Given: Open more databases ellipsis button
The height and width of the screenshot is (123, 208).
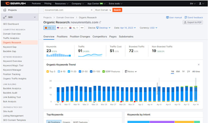Looking at the screenshot, I should 82,28.
